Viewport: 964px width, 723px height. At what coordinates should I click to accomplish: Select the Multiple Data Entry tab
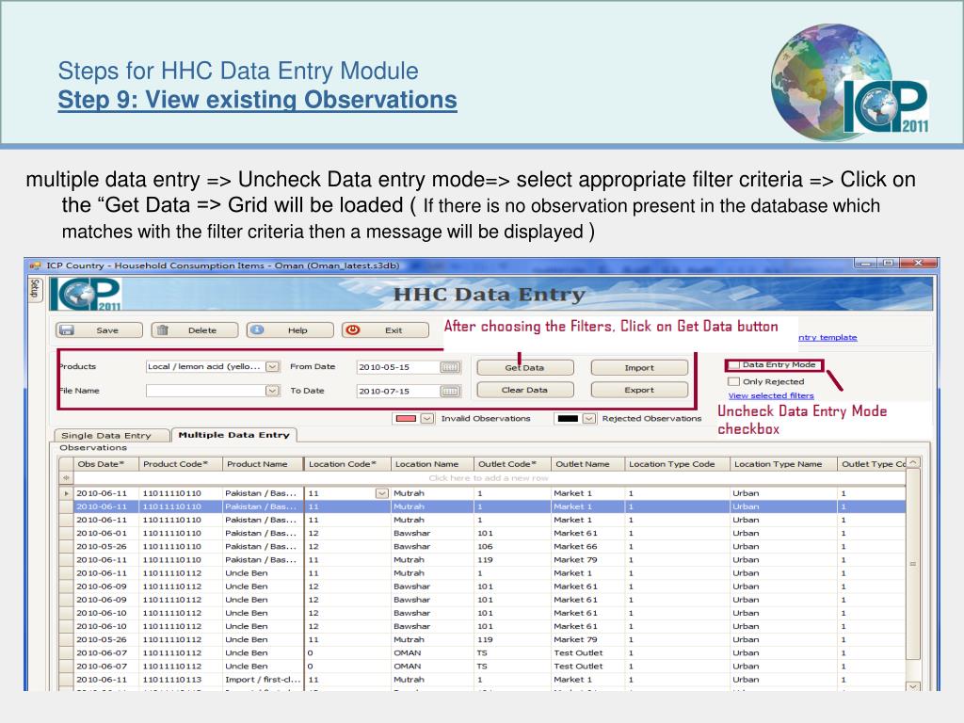pyautogui.click(x=233, y=435)
